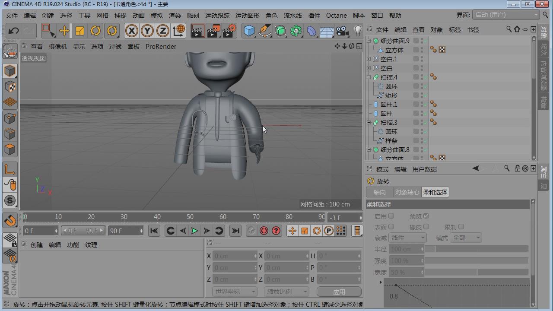The image size is (553, 311).
Task: Toggle visibility dots of 细分曲面.9
Action: (422, 41)
